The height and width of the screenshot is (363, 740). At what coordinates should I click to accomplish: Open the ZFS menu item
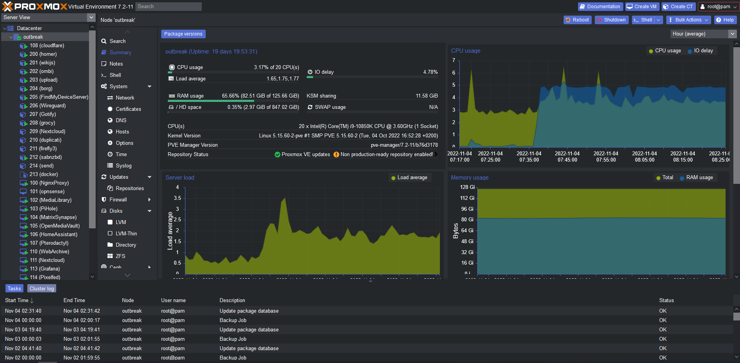pyautogui.click(x=127, y=256)
